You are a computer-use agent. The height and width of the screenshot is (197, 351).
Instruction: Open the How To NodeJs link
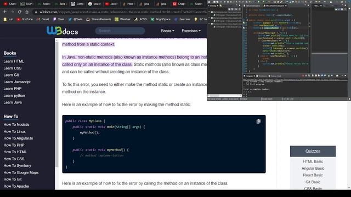[x=16, y=125]
